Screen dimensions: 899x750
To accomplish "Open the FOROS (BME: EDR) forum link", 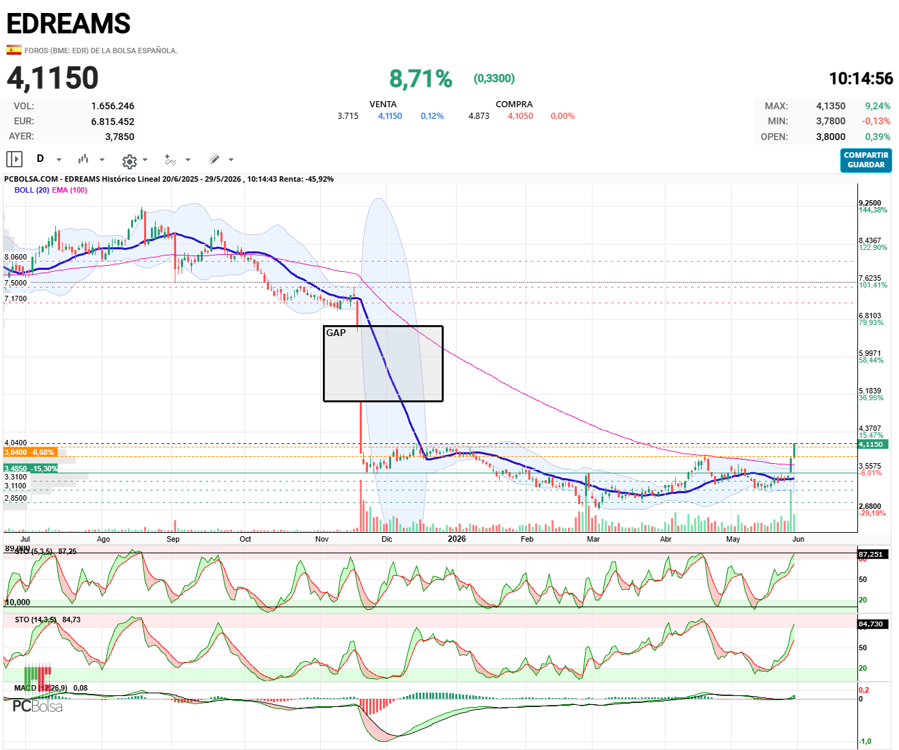I will tap(101, 51).
